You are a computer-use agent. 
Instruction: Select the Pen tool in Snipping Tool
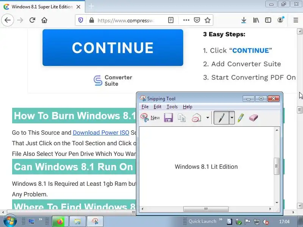[222, 118]
